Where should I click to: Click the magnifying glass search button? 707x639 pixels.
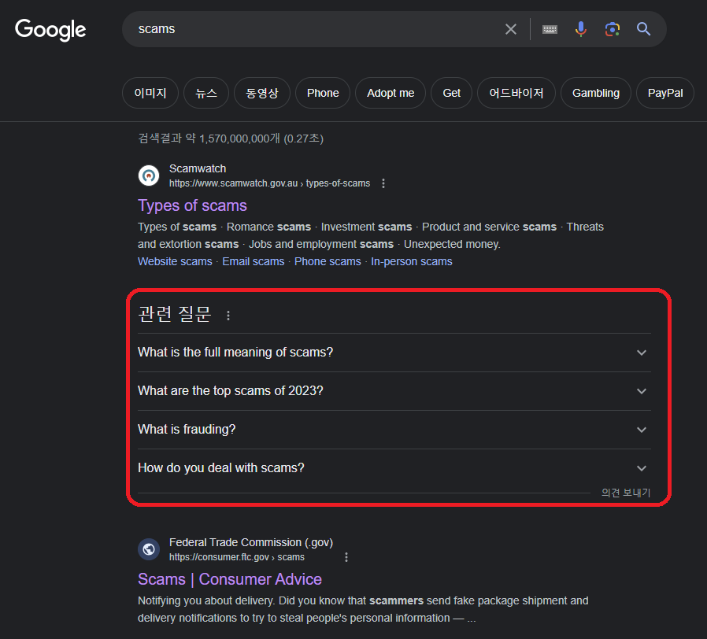(643, 29)
